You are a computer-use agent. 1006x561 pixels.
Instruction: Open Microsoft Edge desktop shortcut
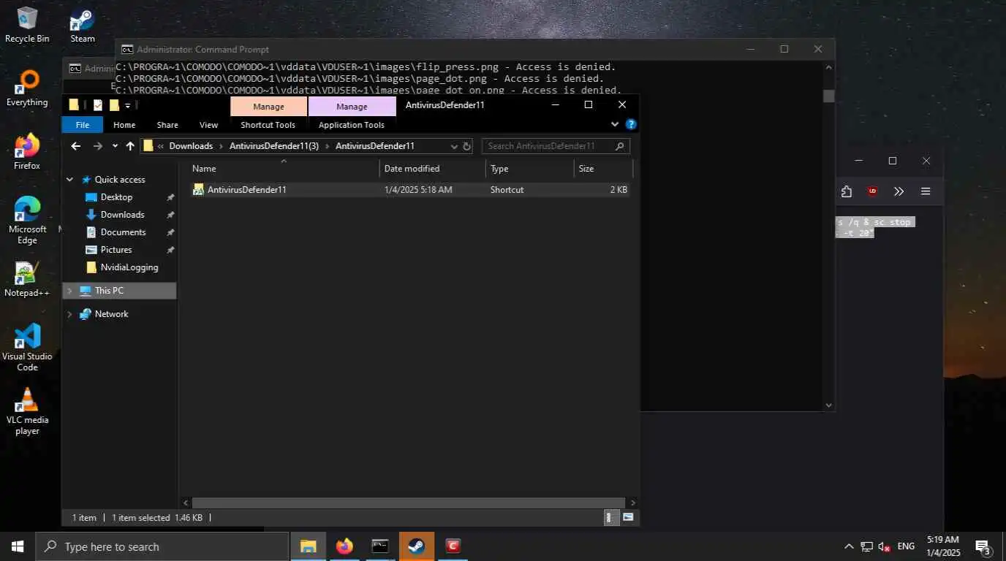[x=27, y=219]
